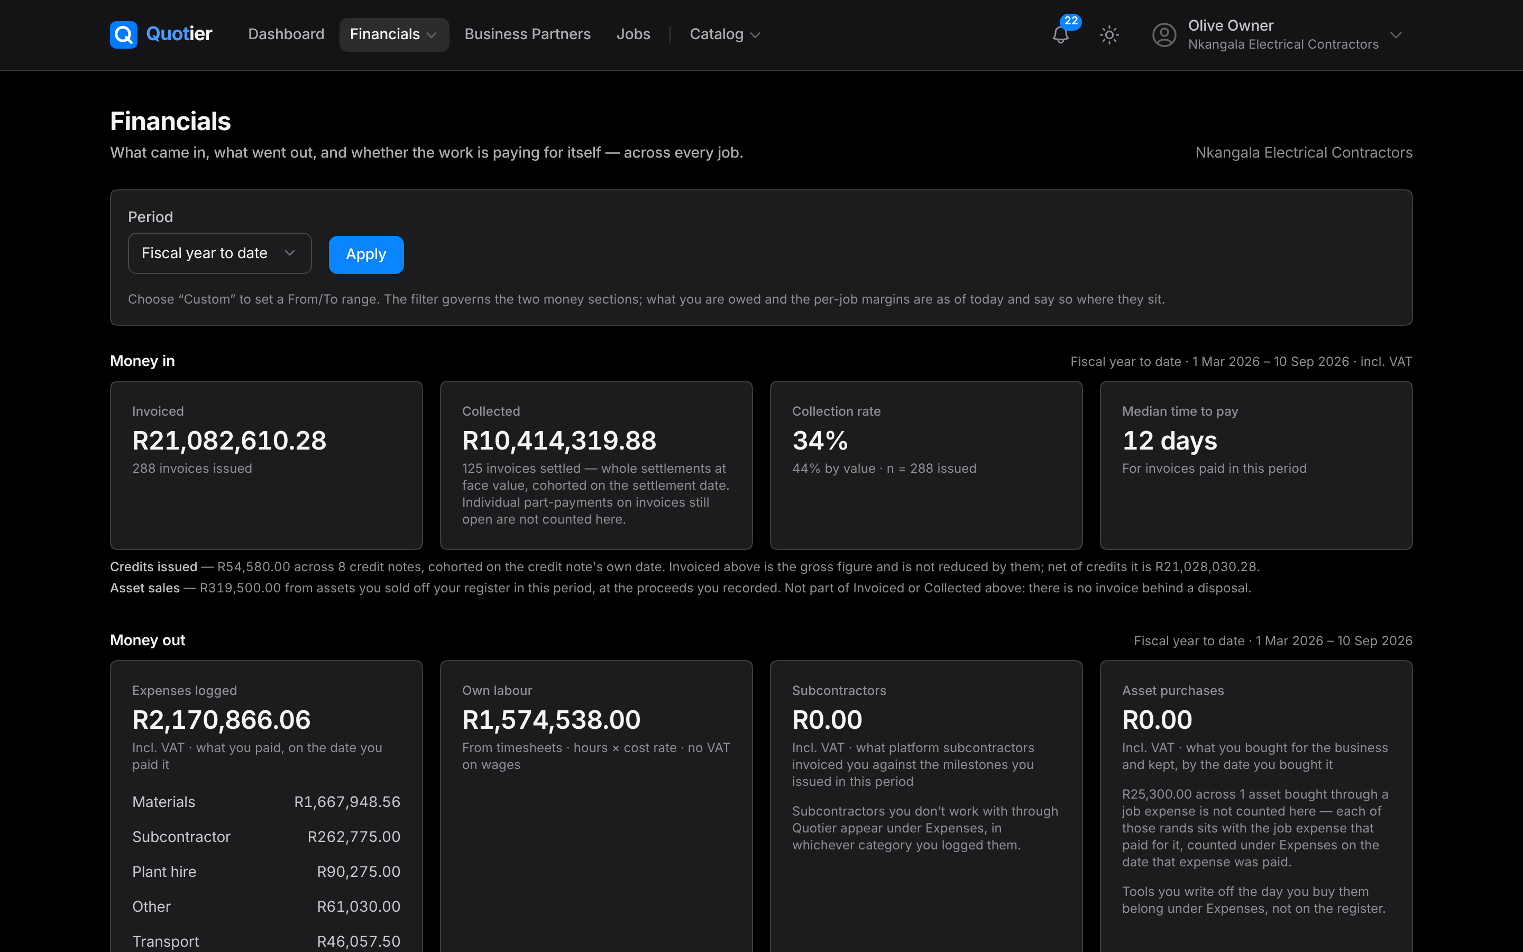Click the Money out section heading
1523x952 pixels.
tap(147, 640)
